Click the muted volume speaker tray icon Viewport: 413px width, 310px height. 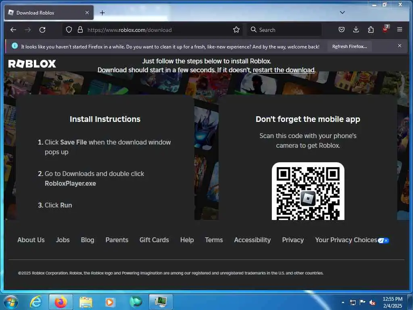(372, 302)
